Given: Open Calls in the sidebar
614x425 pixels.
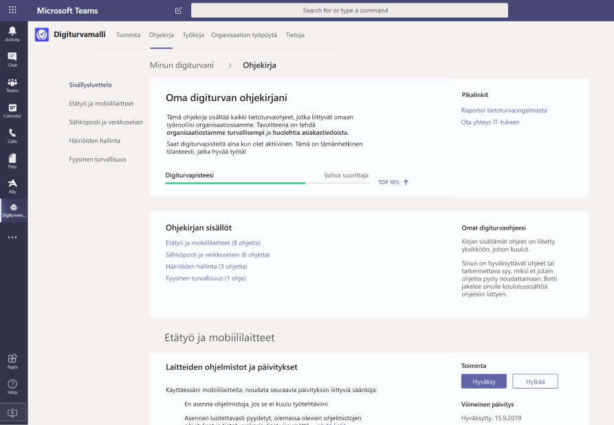Looking at the screenshot, I should click(12, 136).
